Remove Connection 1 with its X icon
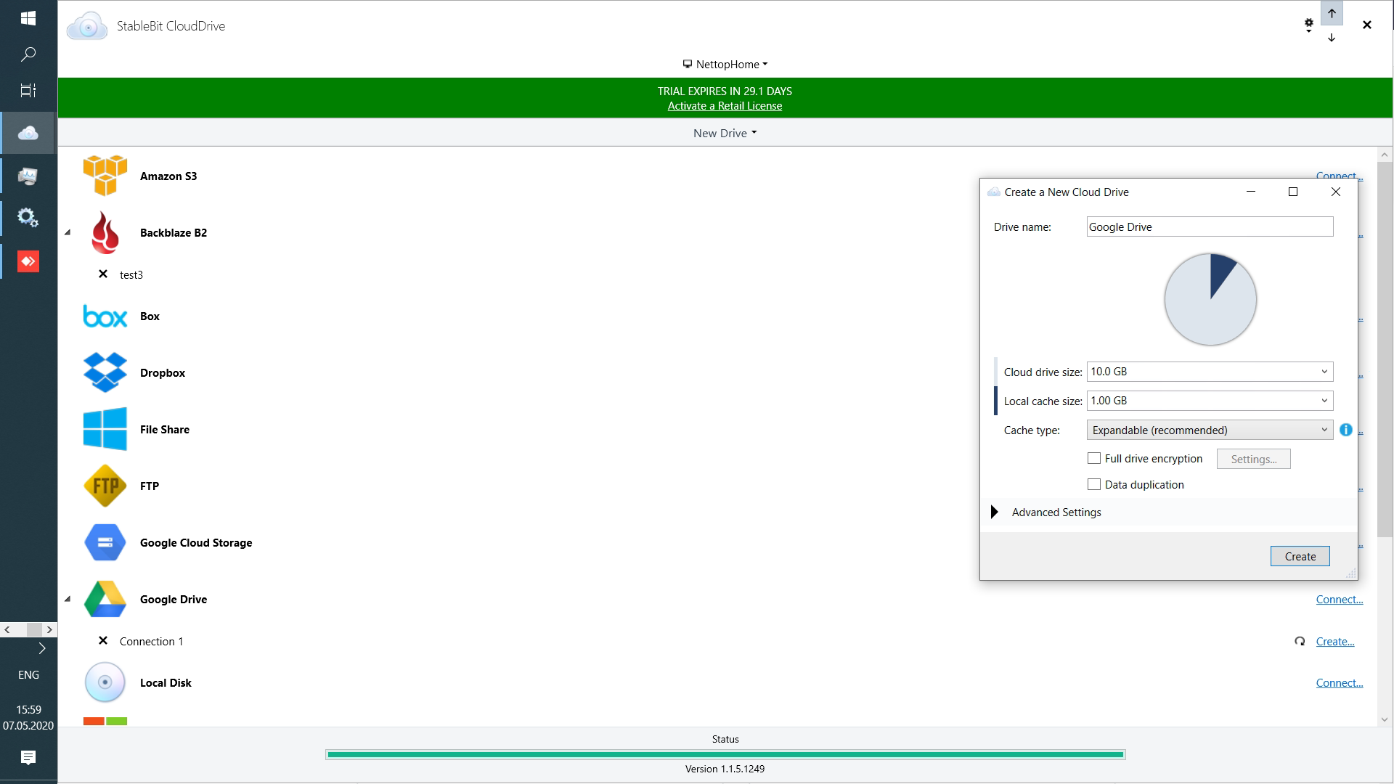Screen dimensions: 1394x784 (103, 641)
